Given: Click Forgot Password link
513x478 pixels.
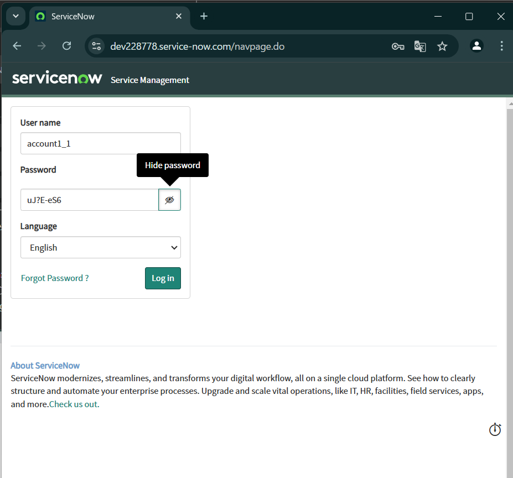Looking at the screenshot, I should 55,278.
